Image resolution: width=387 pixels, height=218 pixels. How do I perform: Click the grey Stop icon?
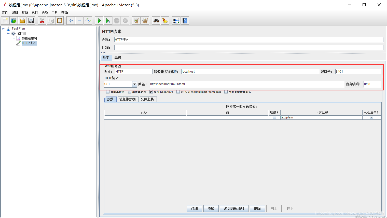point(117,21)
